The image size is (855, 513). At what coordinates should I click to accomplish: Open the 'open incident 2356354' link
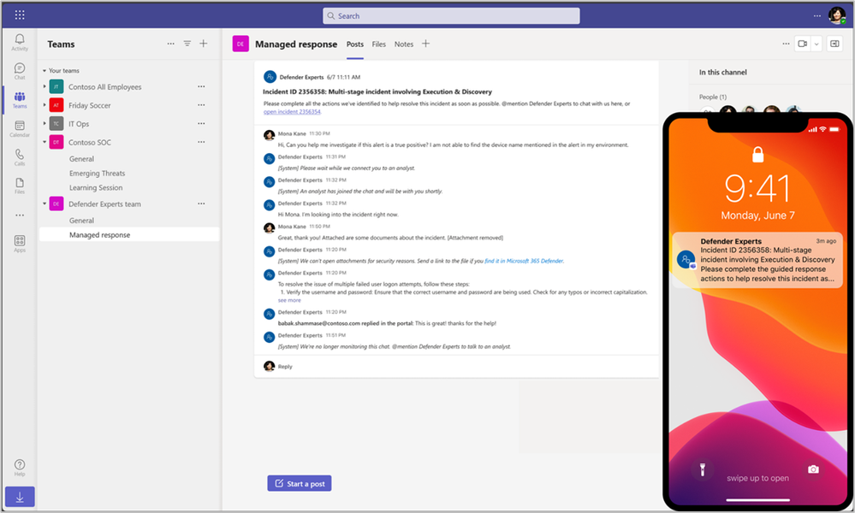(292, 112)
